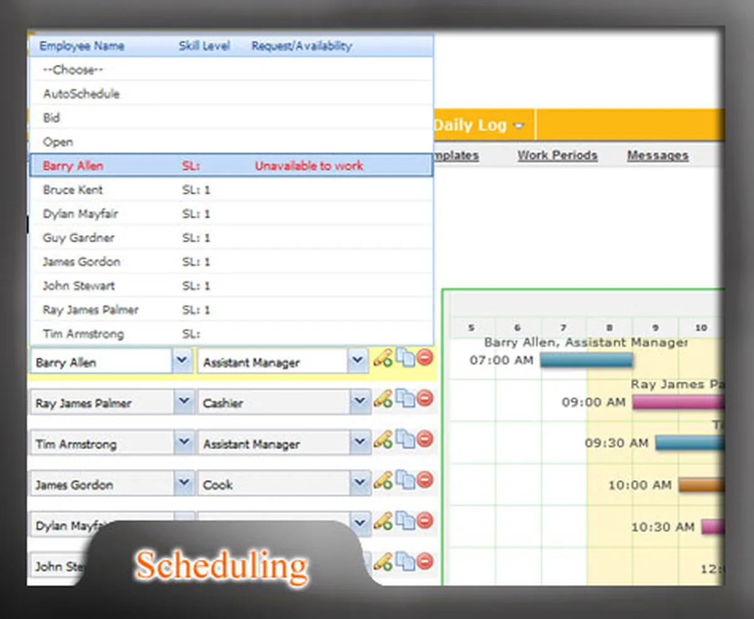
Task: Open the position dropdown arrow in Dylan Mayfair row
Action: (359, 523)
